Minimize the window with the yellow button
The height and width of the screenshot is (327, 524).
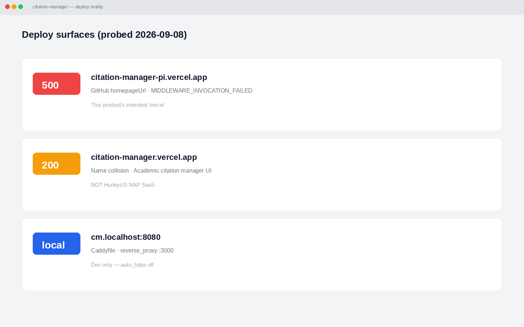coord(14,7)
